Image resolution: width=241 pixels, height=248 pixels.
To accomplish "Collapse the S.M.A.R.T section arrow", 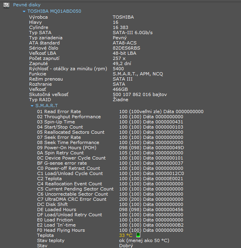I will click(x=32, y=106).
